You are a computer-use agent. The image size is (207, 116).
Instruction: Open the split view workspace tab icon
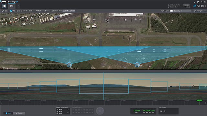tap(12, 6)
